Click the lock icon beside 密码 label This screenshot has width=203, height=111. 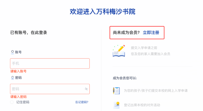pyautogui.click(x=12, y=78)
